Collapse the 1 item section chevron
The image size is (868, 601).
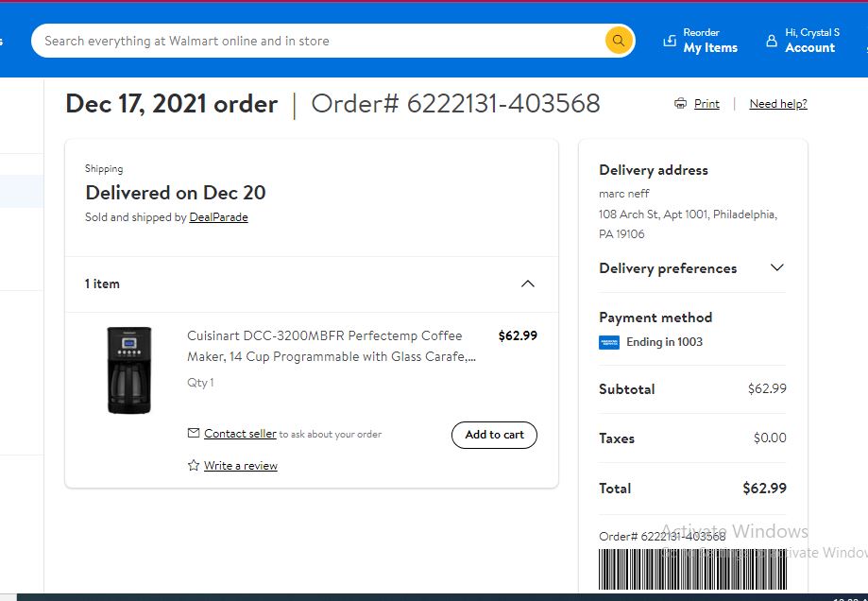click(528, 283)
